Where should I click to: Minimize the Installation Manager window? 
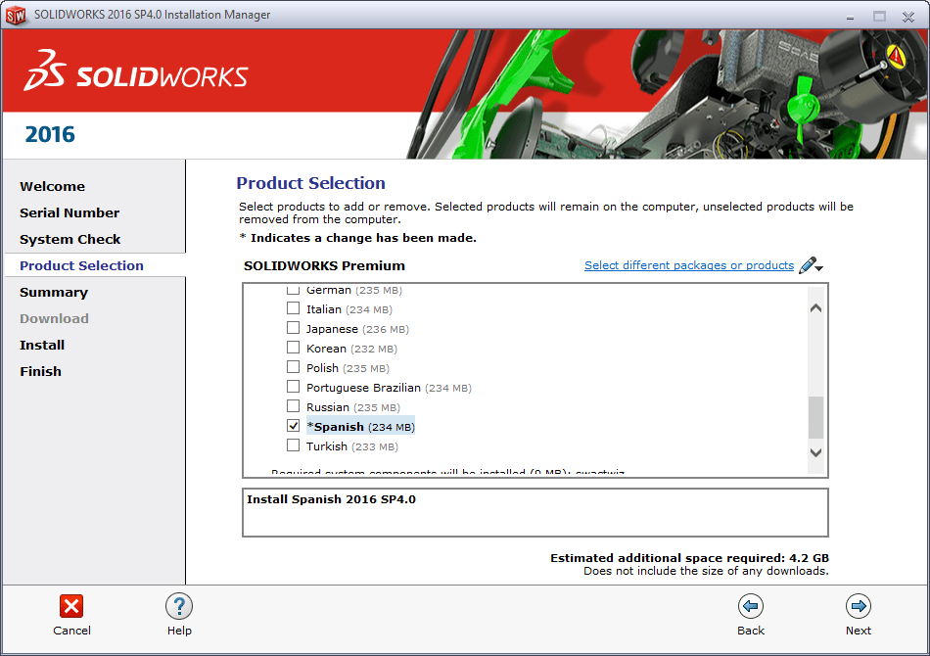pyautogui.click(x=850, y=18)
